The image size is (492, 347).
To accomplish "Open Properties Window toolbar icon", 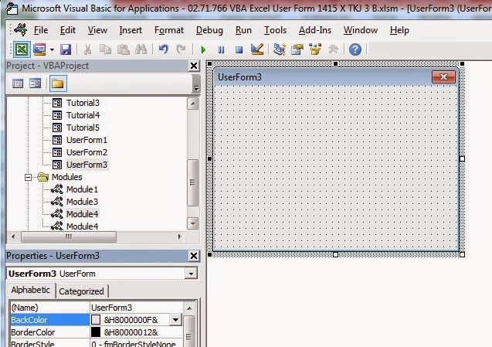I will (x=297, y=49).
